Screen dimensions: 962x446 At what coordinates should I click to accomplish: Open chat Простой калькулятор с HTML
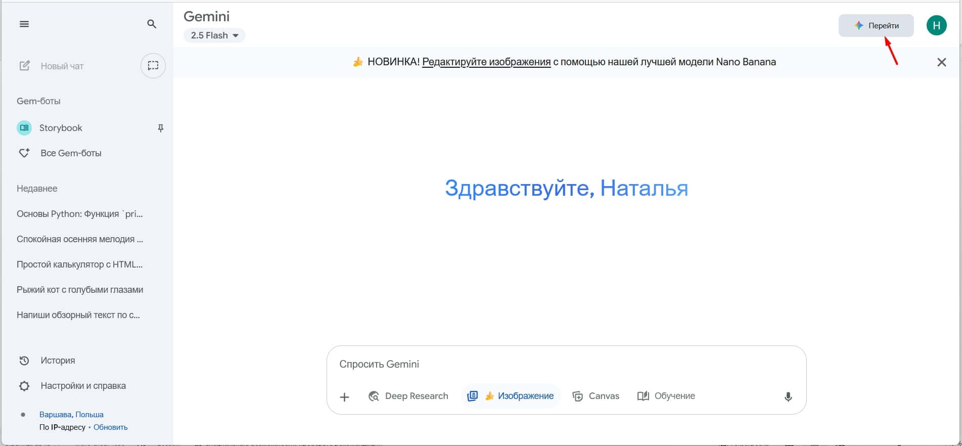coord(80,264)
